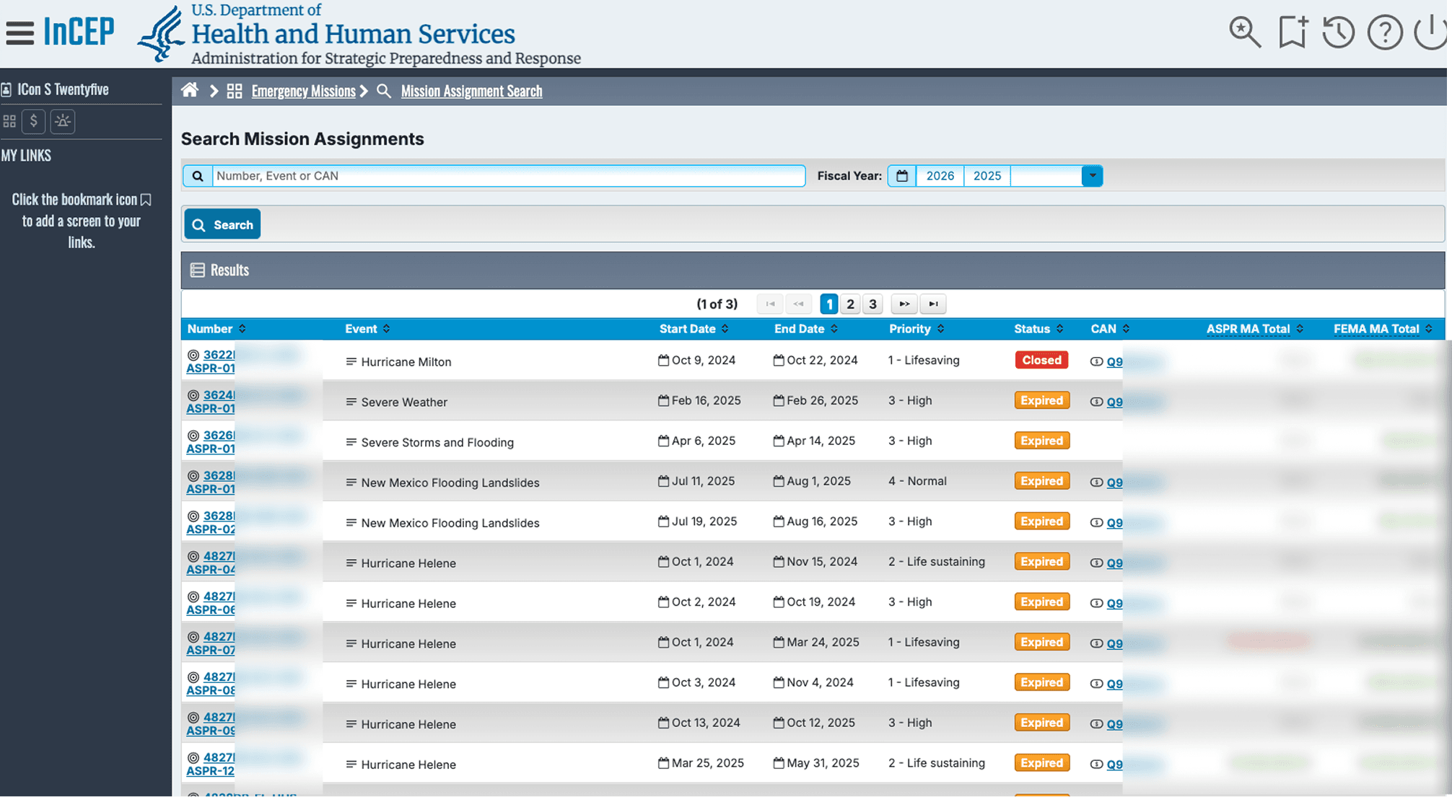Open the Emergency Missions breadcrumb
This screenshot has height=797, width=1452.
click(x=303, y=91)
